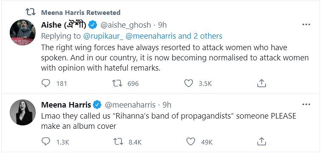
Task: Open the more options menu on Meena Harris's tweet
Action: (x=306, y=105)
